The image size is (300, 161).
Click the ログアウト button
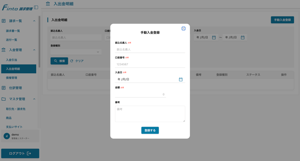pyautogui.click(x=20, y=153)
